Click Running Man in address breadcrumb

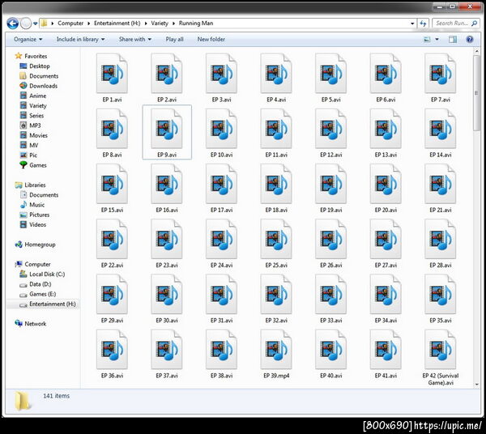196,23
